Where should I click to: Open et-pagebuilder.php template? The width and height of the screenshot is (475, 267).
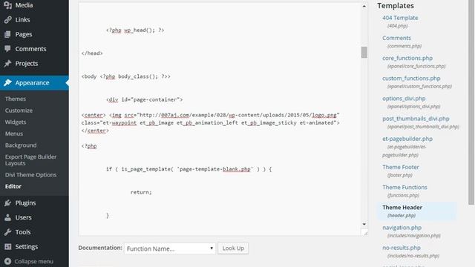[x=407, y=139]
